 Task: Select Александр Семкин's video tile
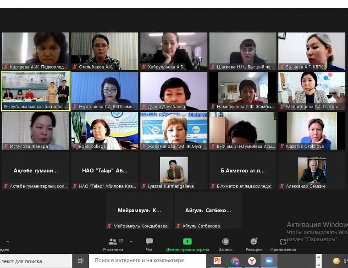(x=312, y=170)
